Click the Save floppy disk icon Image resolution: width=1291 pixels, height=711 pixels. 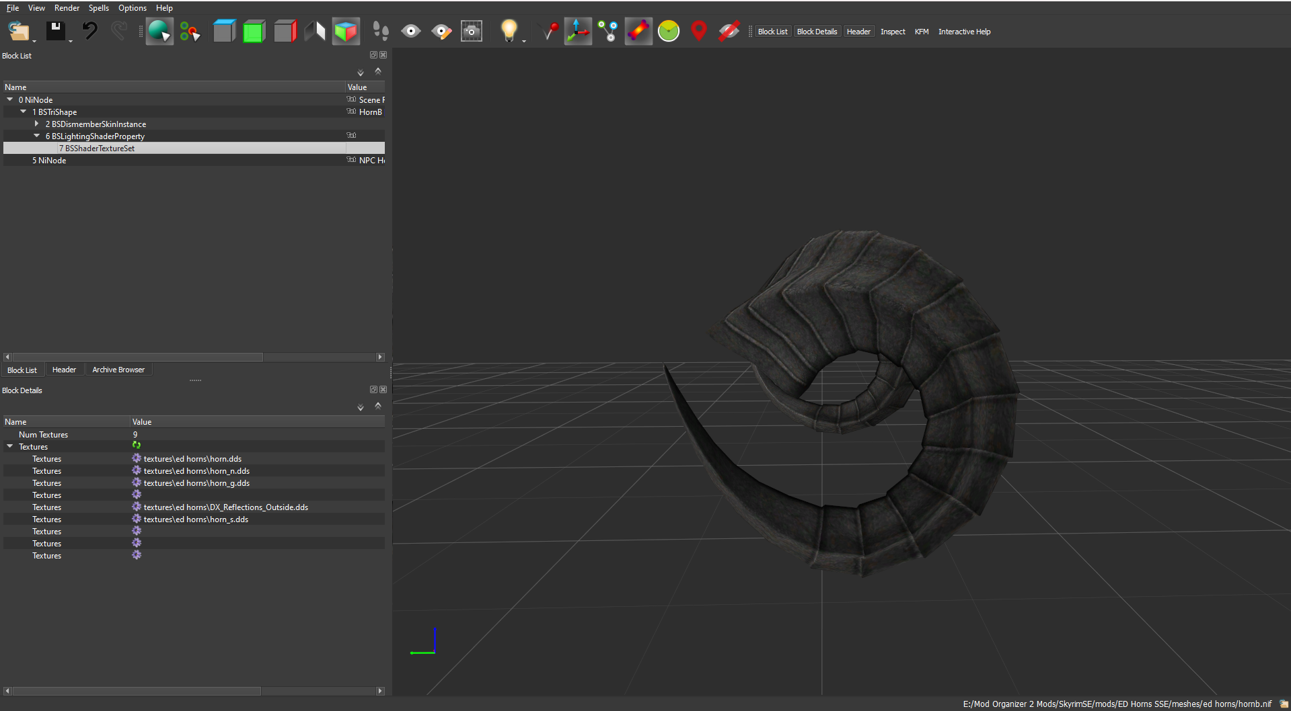(55, 32)
